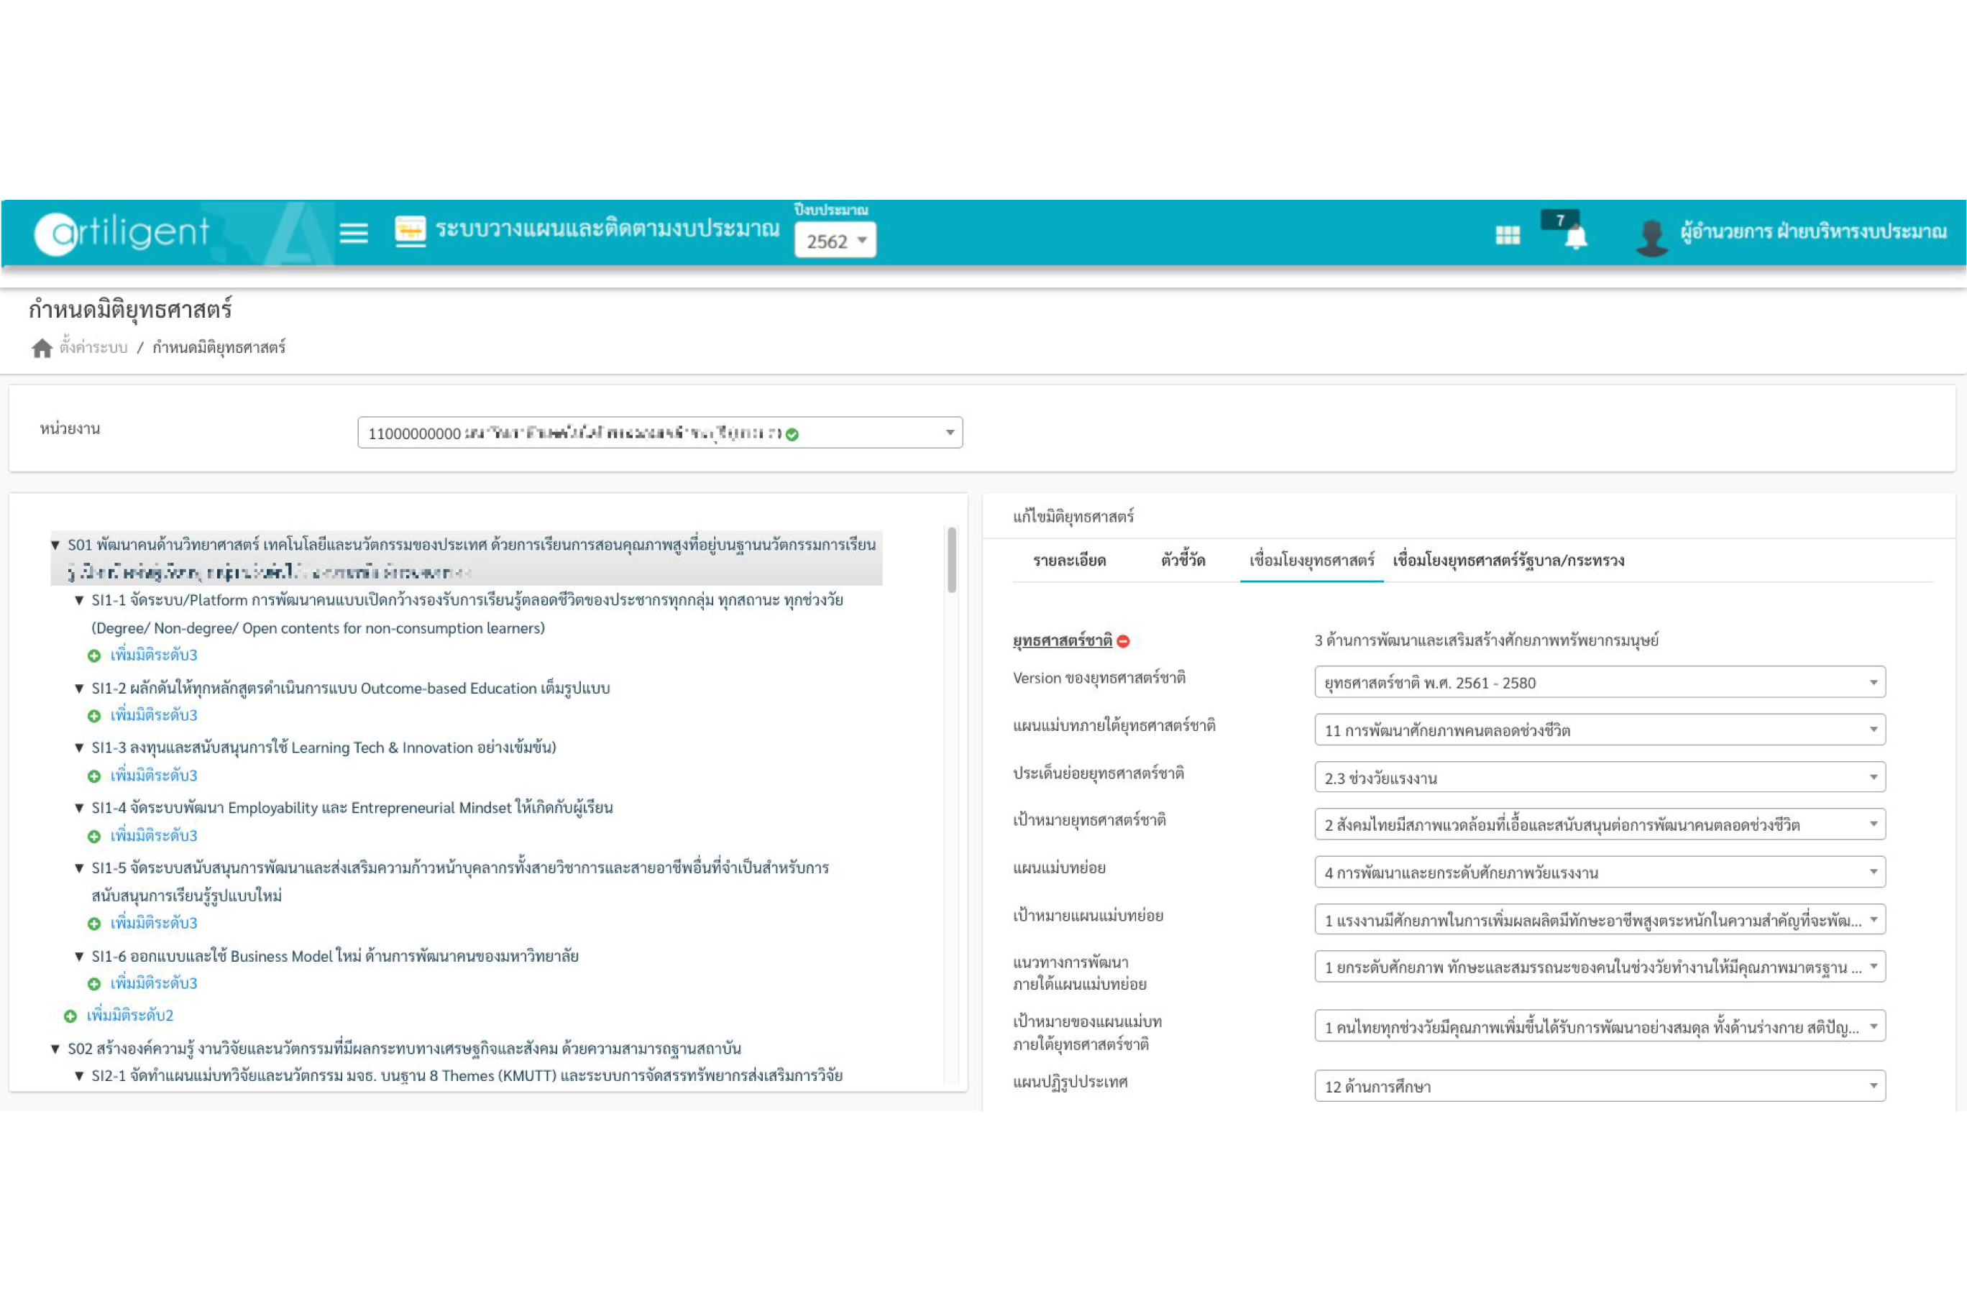Collapse the S02 strategy node
Screen dimensions: 1967x1311
55,1049
